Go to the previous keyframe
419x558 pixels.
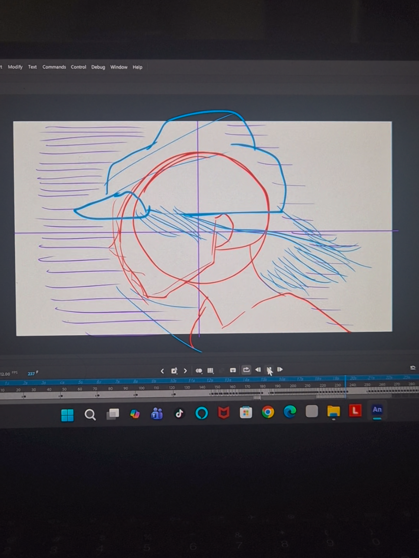coord(162,371)
